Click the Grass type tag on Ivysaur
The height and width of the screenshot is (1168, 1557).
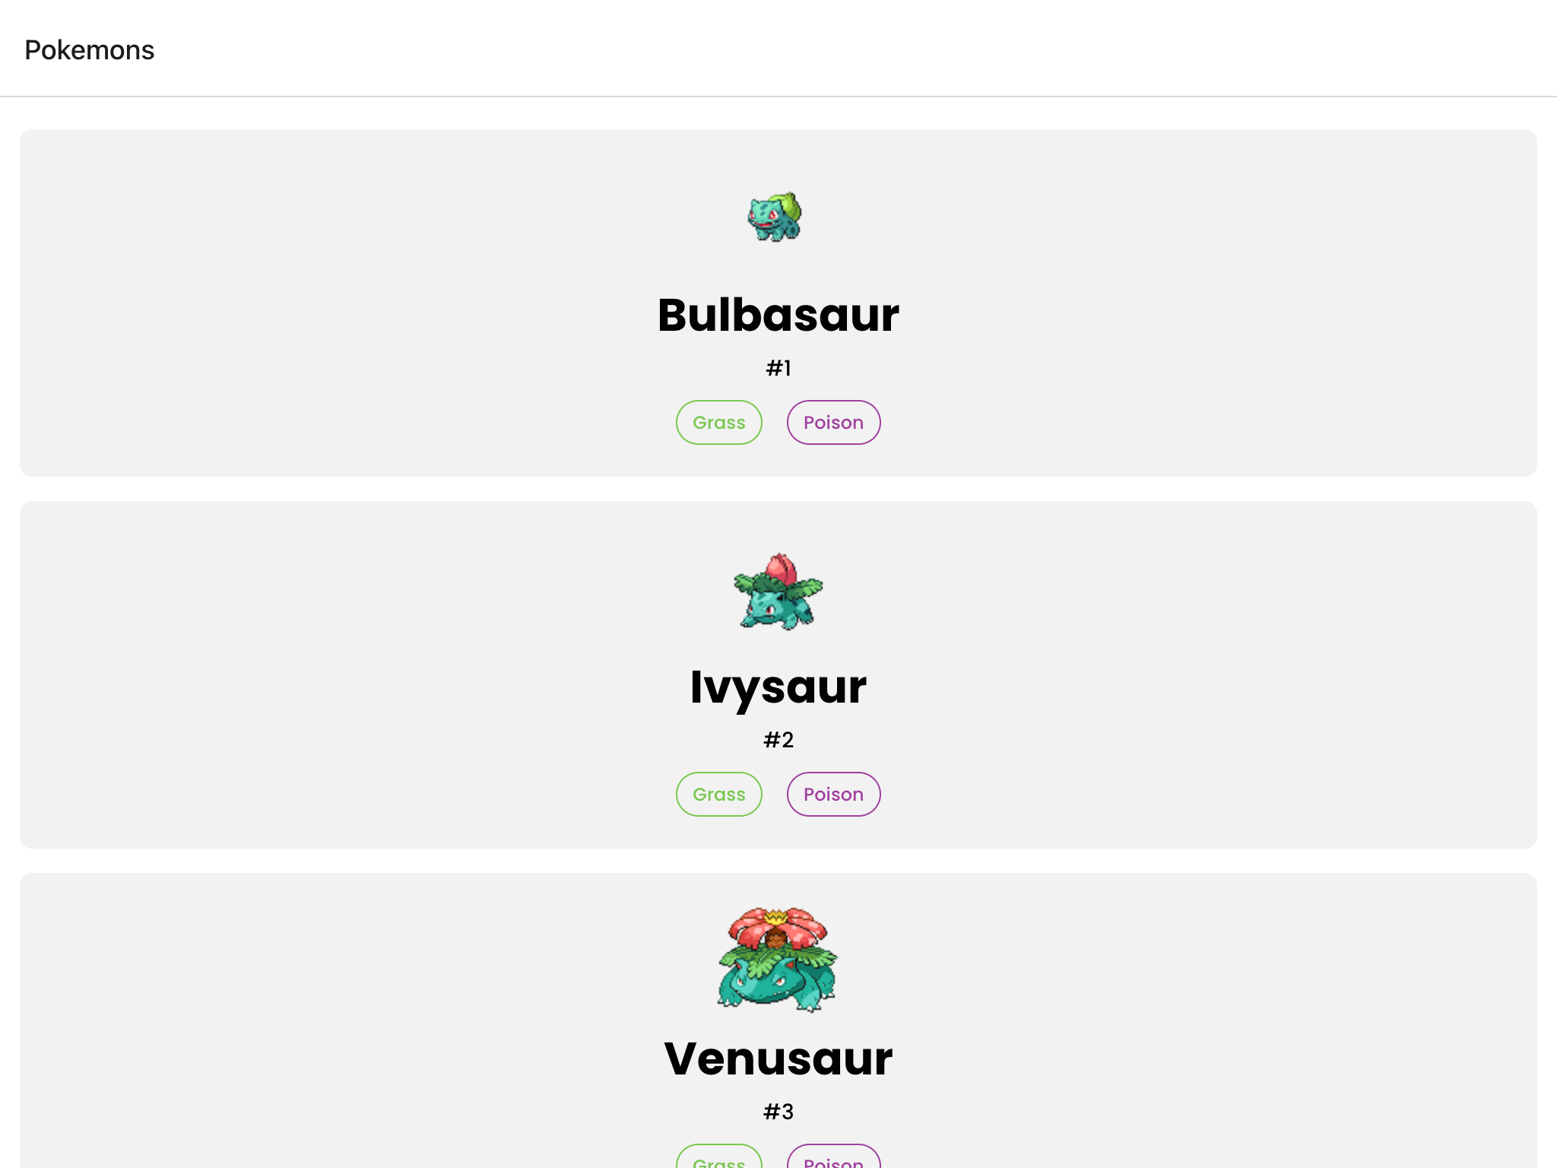(718, 795)
